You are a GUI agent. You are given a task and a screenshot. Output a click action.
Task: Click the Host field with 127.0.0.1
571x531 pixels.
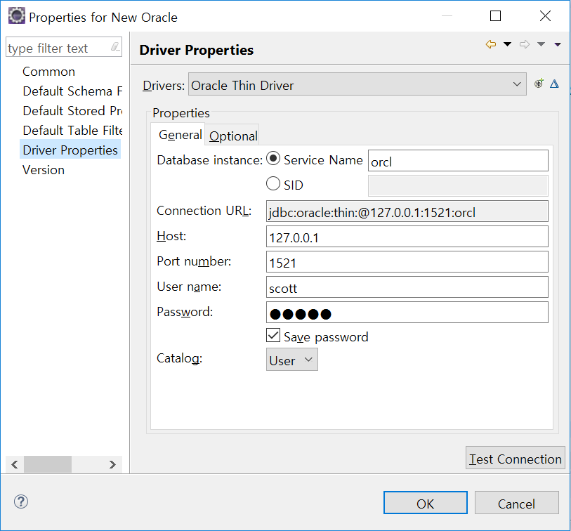[407, 237]
